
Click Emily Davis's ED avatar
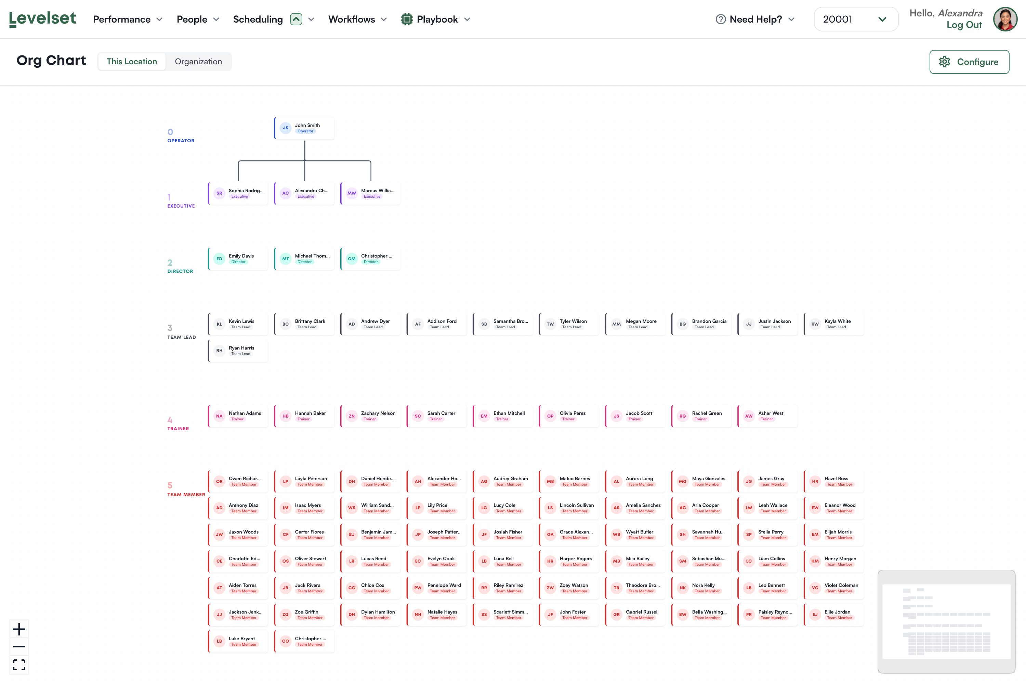point(220,258)
